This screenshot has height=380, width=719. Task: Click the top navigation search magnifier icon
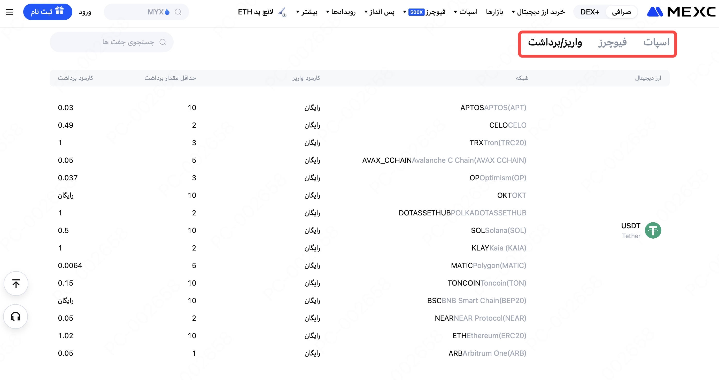(x=178, y=12)
